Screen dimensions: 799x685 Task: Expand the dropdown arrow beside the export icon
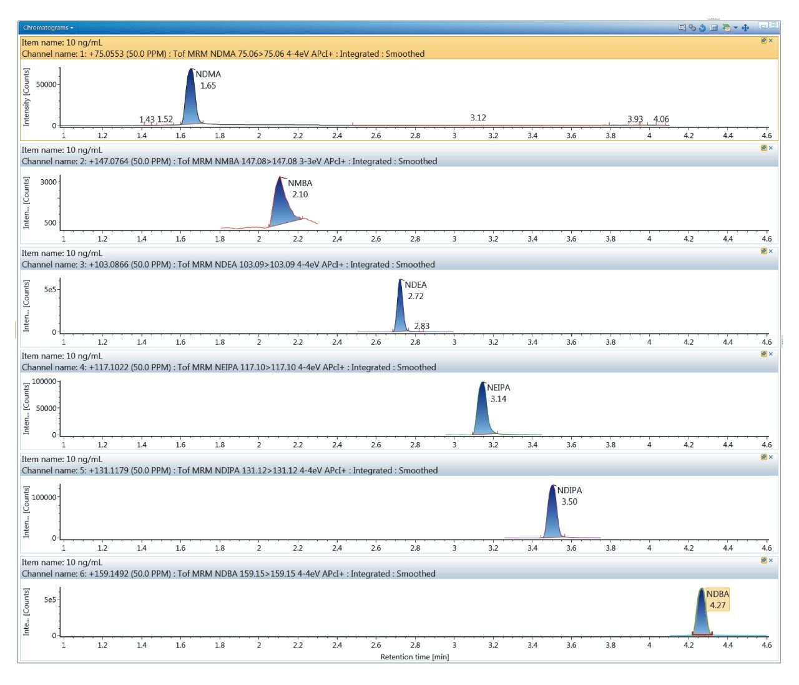735,27
